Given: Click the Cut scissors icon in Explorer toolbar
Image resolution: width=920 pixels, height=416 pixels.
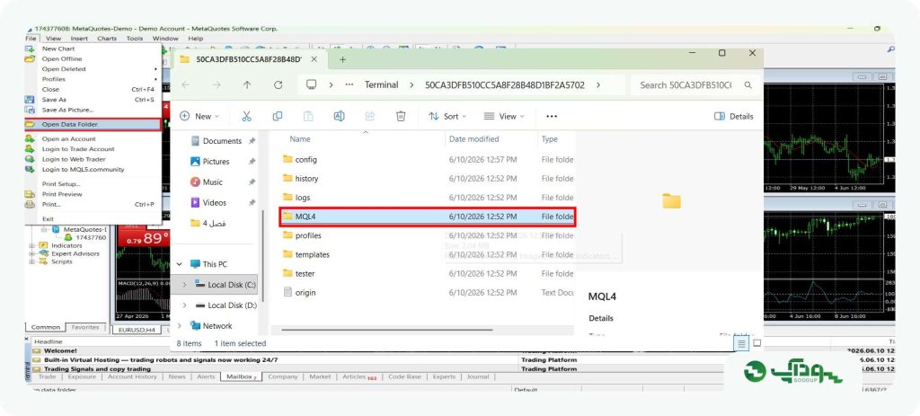Looking at the screenshot, I should coord(246,116).
